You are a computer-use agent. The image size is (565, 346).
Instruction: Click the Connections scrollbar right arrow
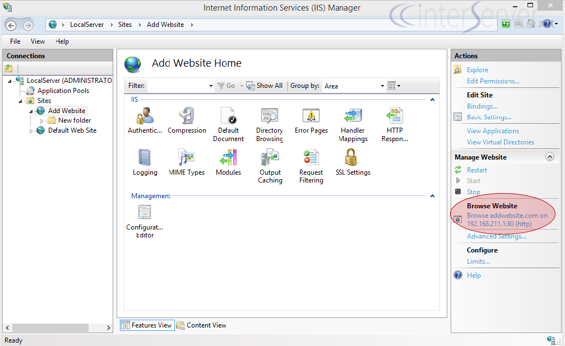click(x=108, y=328)
